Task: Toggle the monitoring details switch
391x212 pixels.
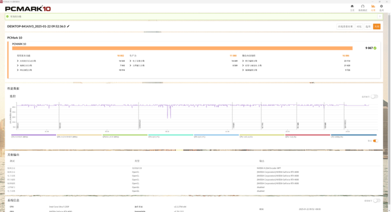Action: pos(374,97)
